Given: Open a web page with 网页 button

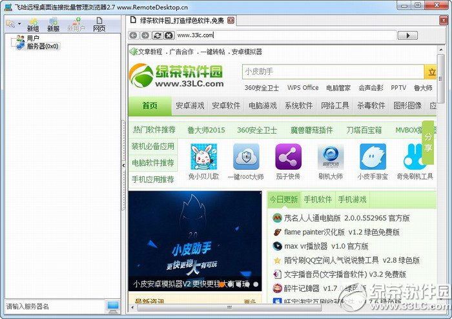Looking at the screenshot, I should coord(99,25).
